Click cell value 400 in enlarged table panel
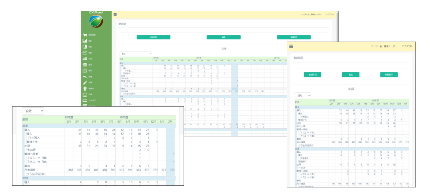 96,170
